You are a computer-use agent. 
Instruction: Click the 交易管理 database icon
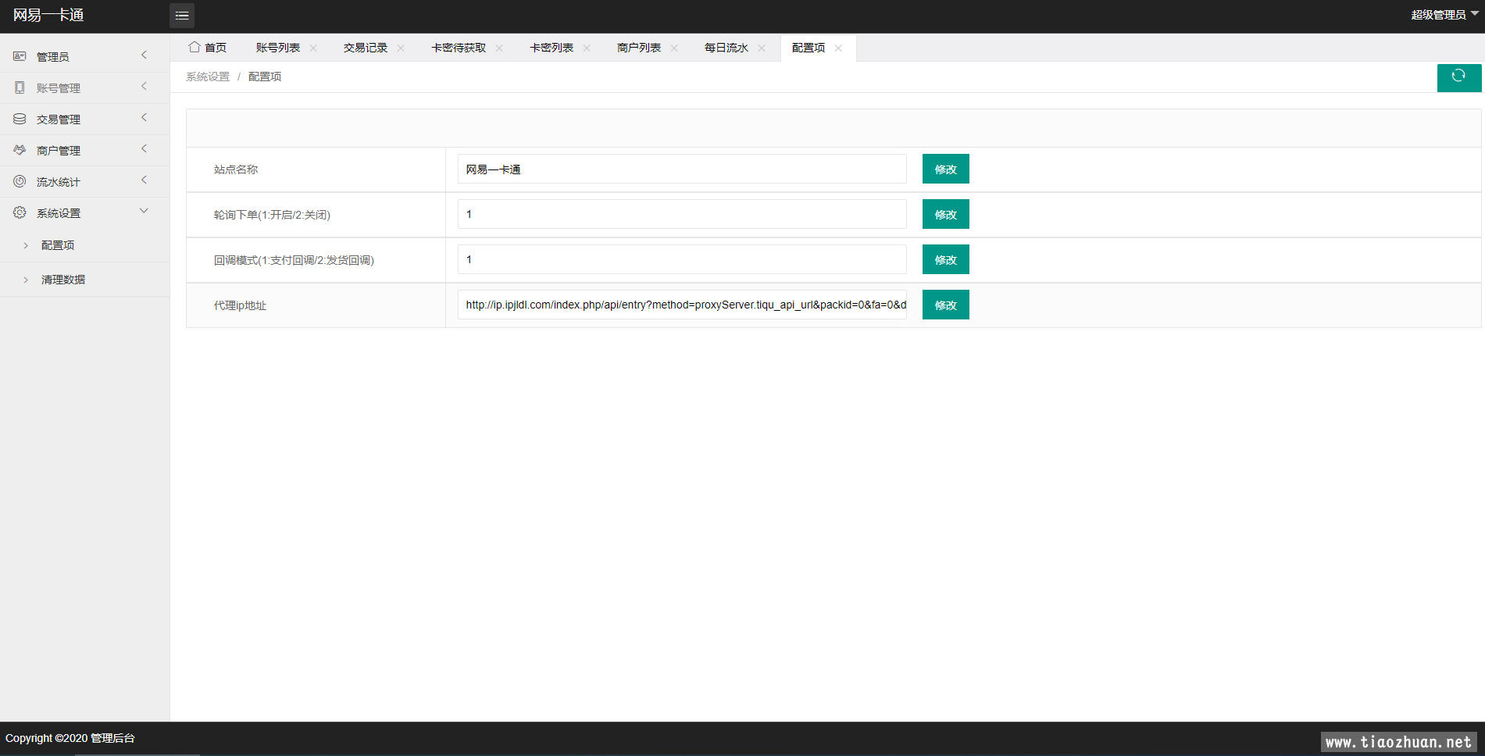pyautogui.click(x=20, y=119)
